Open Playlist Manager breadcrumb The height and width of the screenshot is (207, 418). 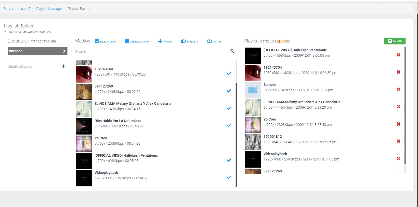(x=49, y=9)
